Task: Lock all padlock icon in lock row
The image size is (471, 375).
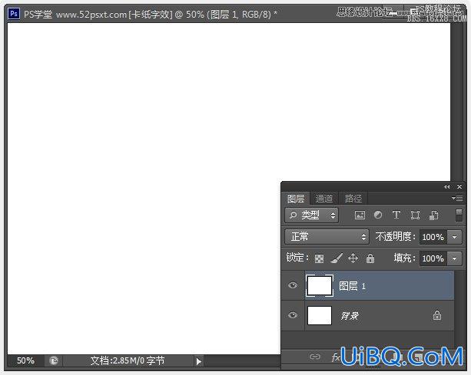Action: (370, 258)
